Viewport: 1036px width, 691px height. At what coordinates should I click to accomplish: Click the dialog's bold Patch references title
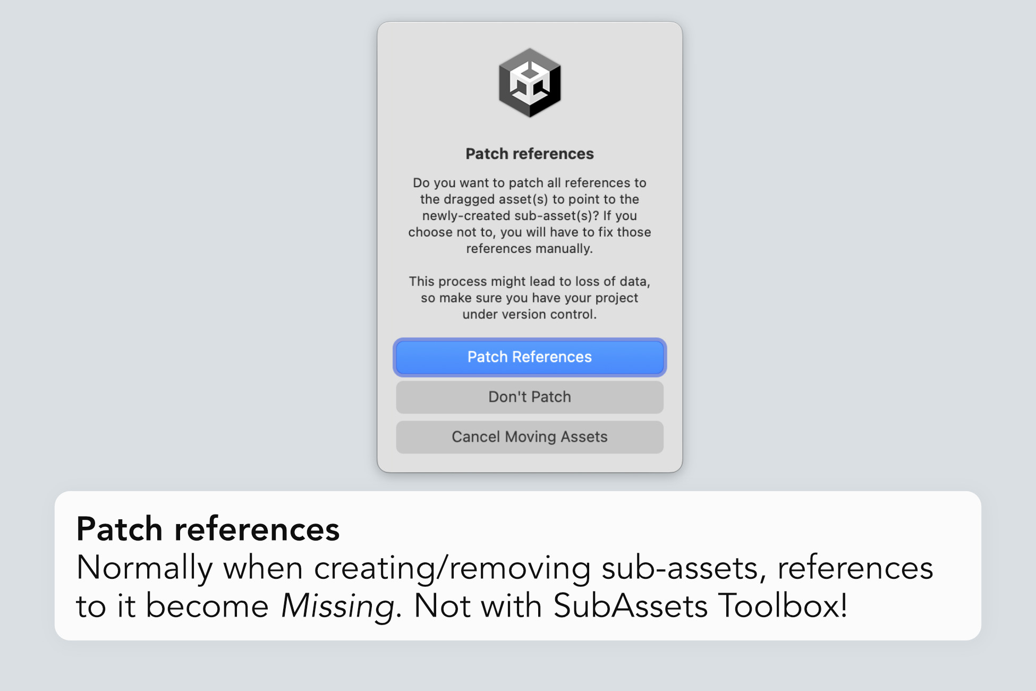click(529, 154)
